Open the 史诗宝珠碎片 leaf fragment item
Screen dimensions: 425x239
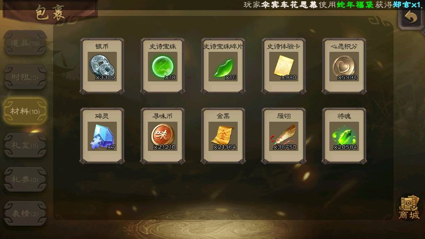(223, 66)
